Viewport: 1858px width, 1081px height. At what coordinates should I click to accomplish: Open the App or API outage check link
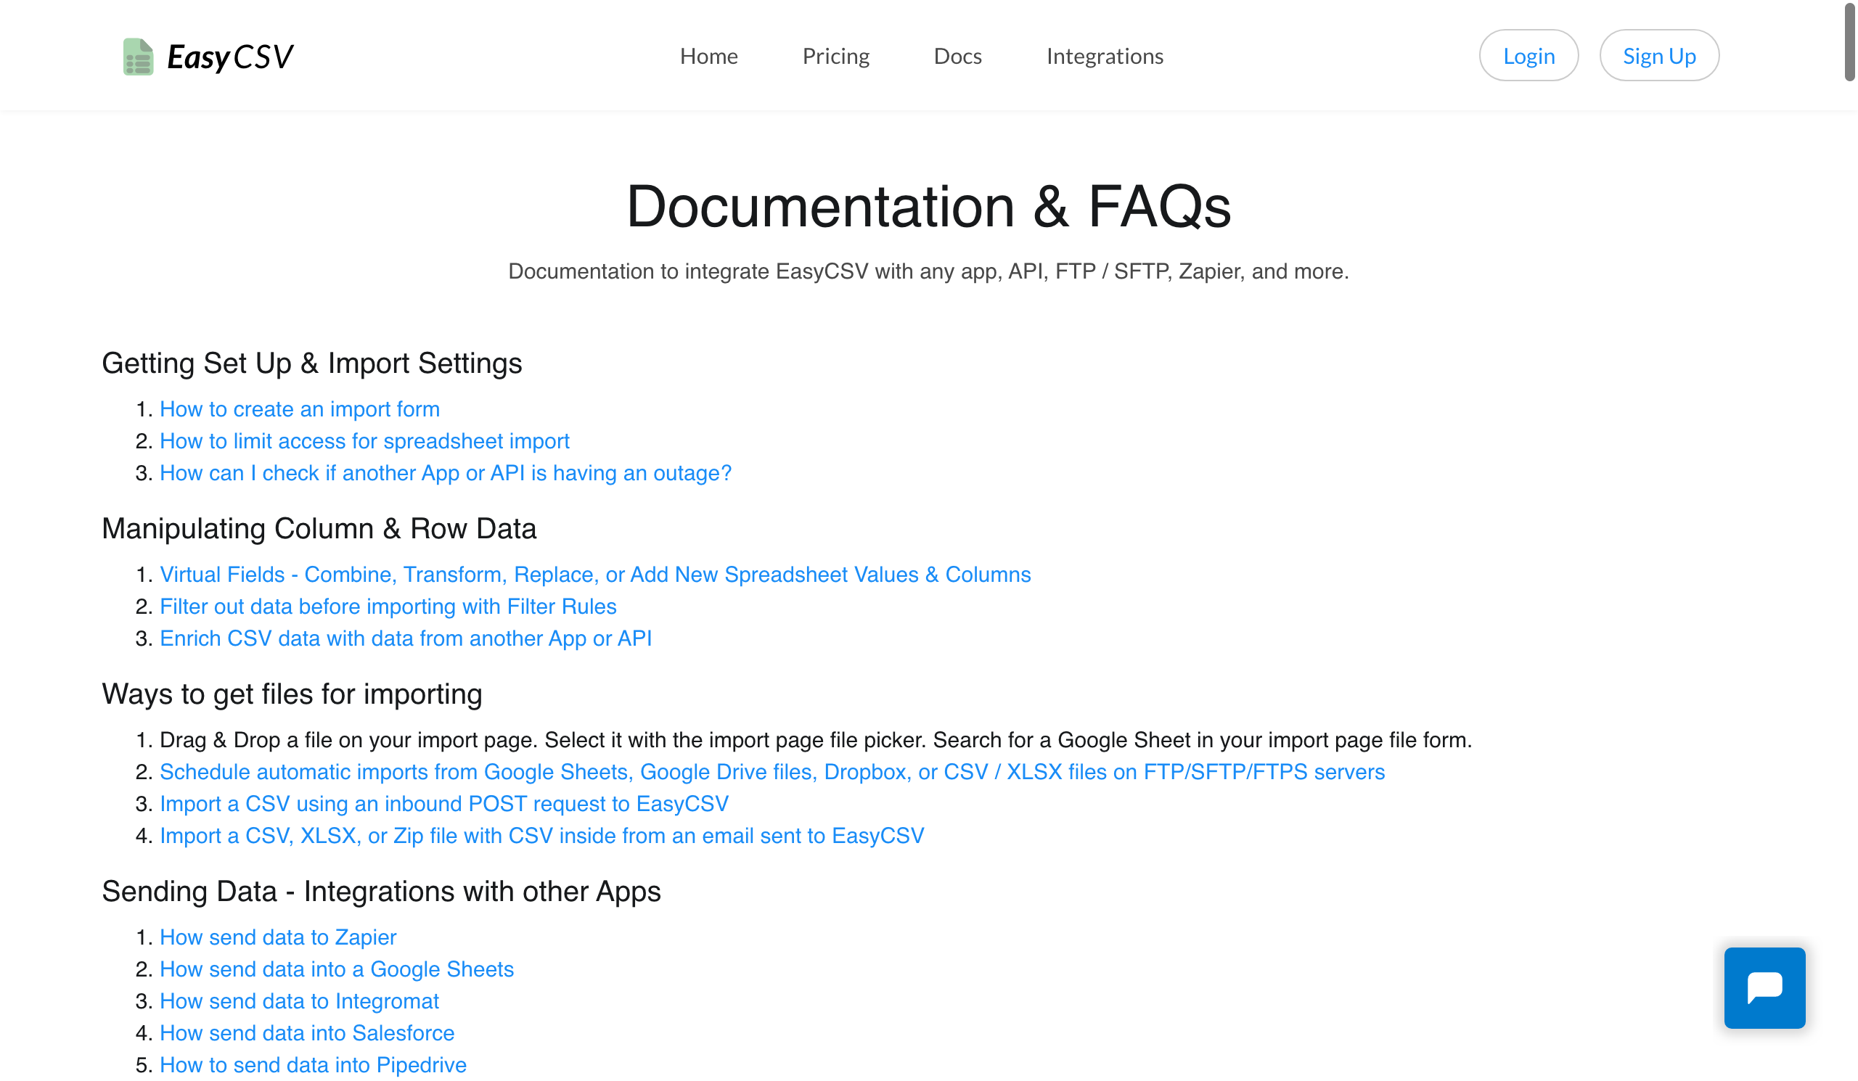pos(446,472)
